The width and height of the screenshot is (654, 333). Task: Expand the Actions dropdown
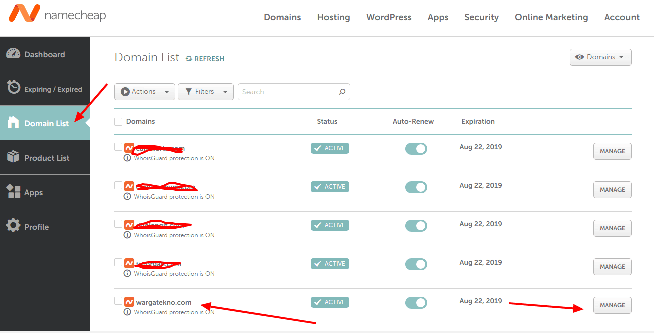click(145, 92)
